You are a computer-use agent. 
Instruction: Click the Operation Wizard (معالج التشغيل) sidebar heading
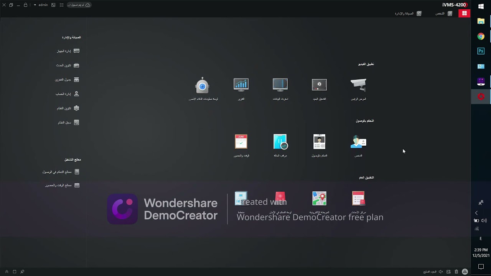click(72, 159)
